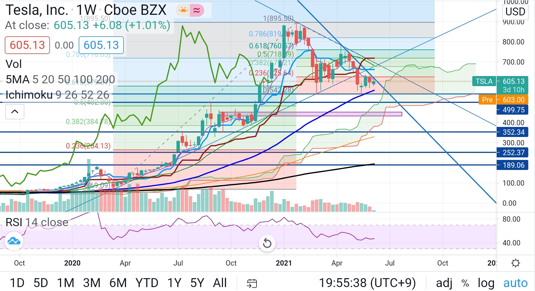The image size is (535, 291).
Task: Open the USD currency selector
Action: (x=515, y=12)
